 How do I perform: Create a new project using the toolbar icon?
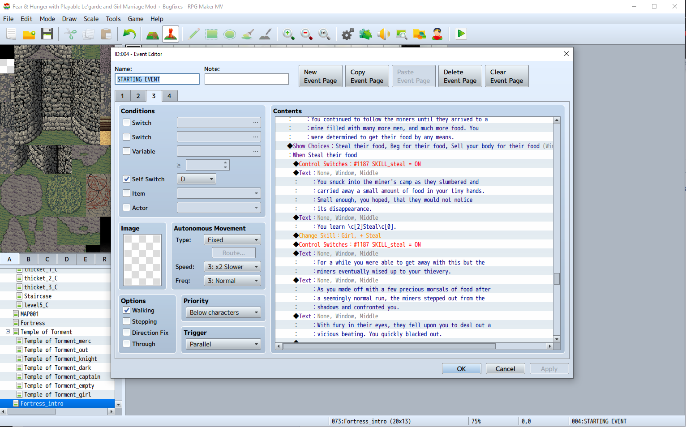coord(11,34)
